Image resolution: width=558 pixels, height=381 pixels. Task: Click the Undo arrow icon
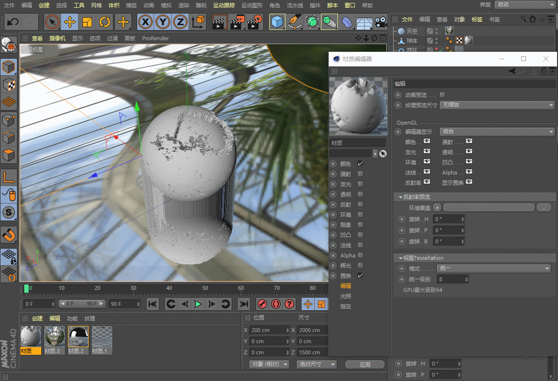tap(13, 22)
